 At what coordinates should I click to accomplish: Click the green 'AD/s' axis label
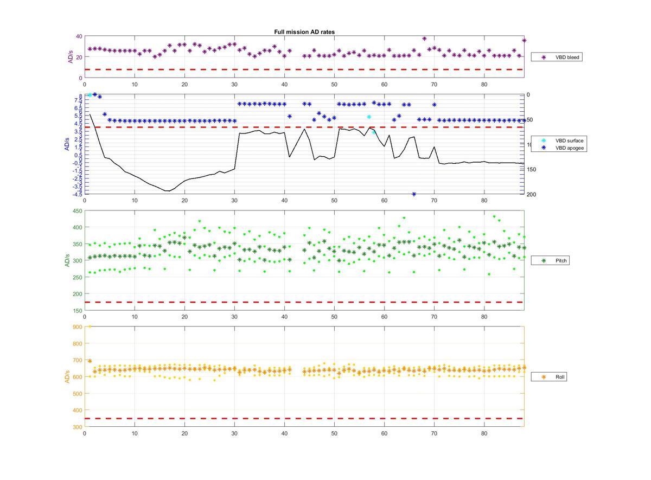pos(67,260)
